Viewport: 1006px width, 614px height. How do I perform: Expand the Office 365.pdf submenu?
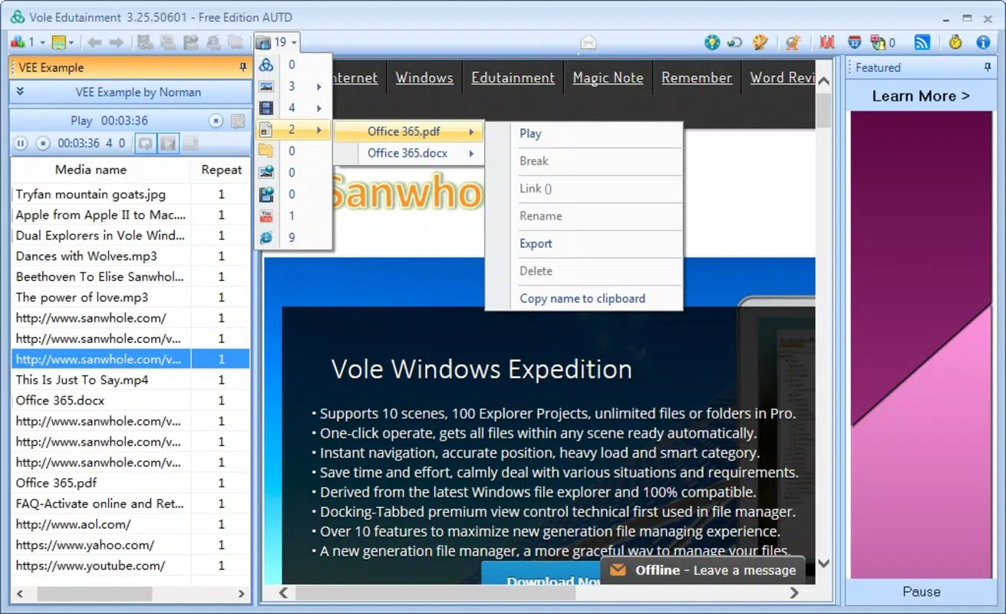(x=409, y=131)
